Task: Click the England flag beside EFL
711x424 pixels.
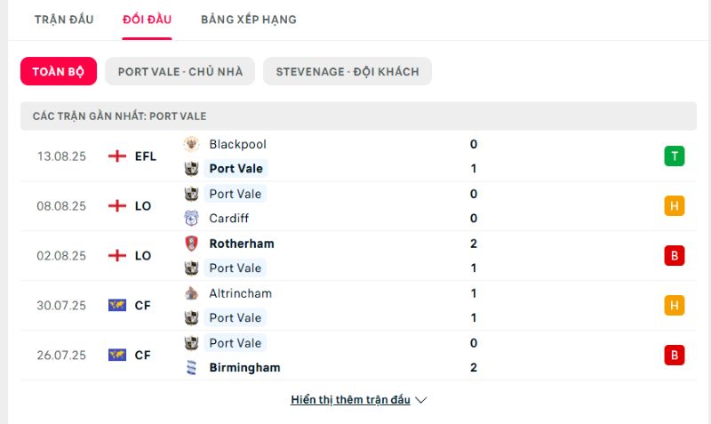Action: pos(117,156)
